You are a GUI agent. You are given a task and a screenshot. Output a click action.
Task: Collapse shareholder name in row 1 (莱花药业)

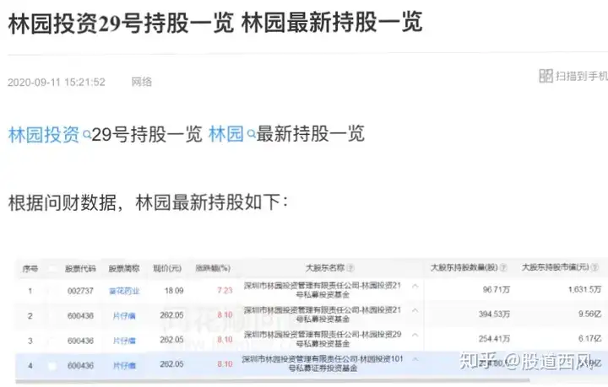point(415,287)
